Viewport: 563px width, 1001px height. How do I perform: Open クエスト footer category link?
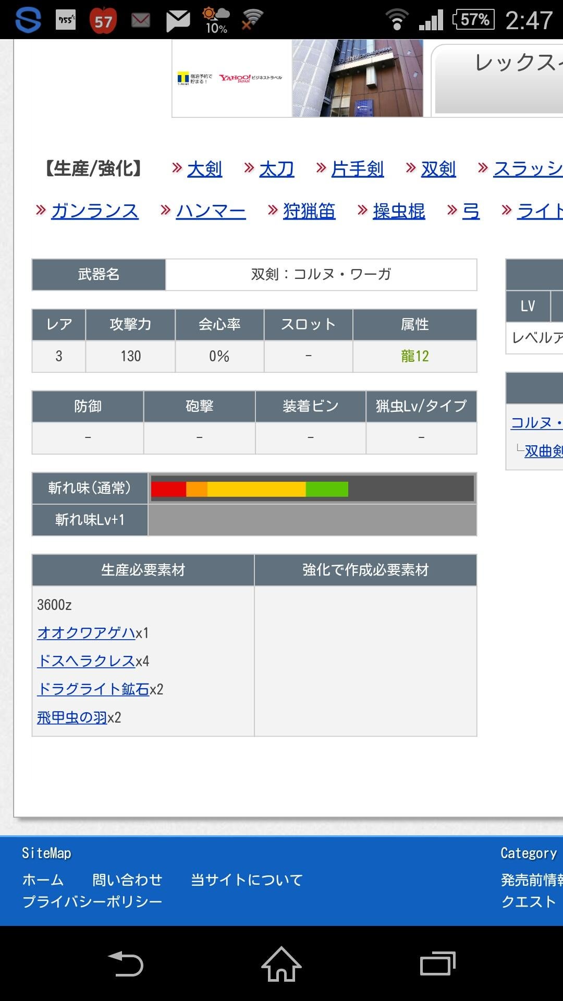[x=529, y=901]
